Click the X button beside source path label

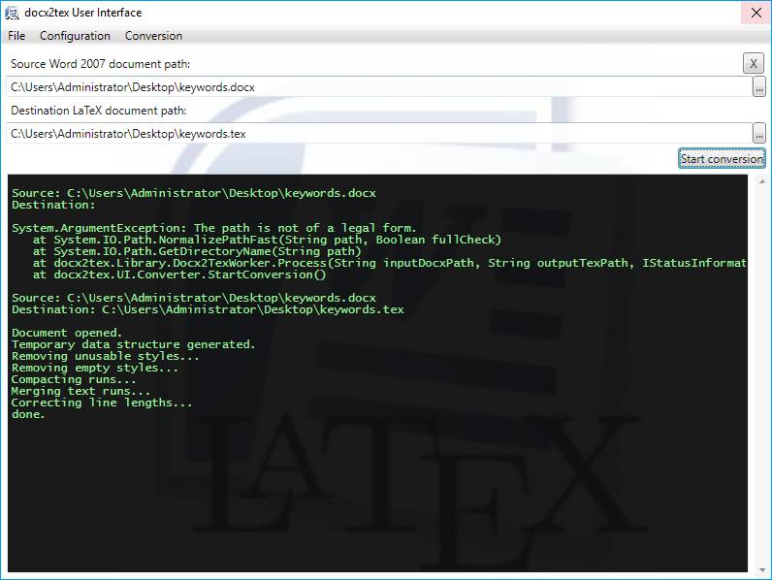point(754,63)
